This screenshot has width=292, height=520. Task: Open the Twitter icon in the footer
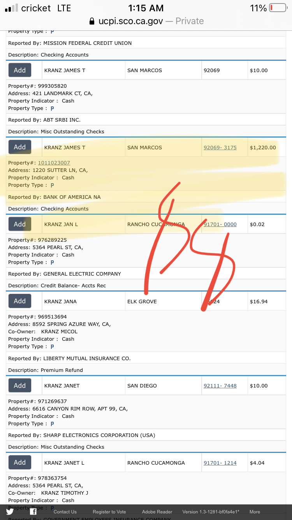(10, 511)
